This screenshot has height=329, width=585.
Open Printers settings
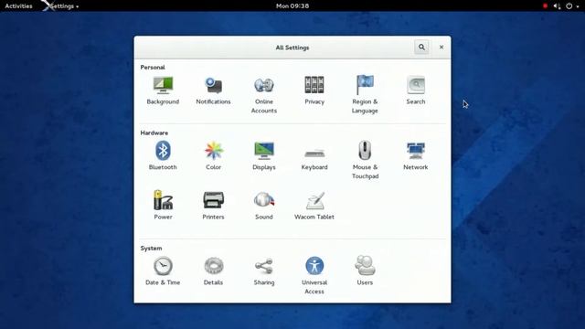click(x=213, y=205)
